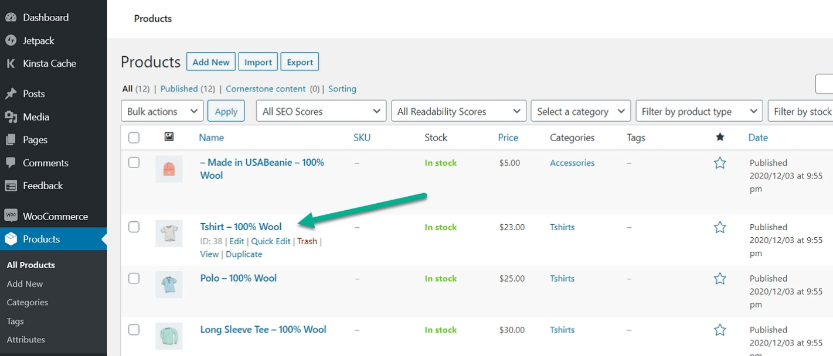
Task: Click the image column header icon
Action: 169,137
